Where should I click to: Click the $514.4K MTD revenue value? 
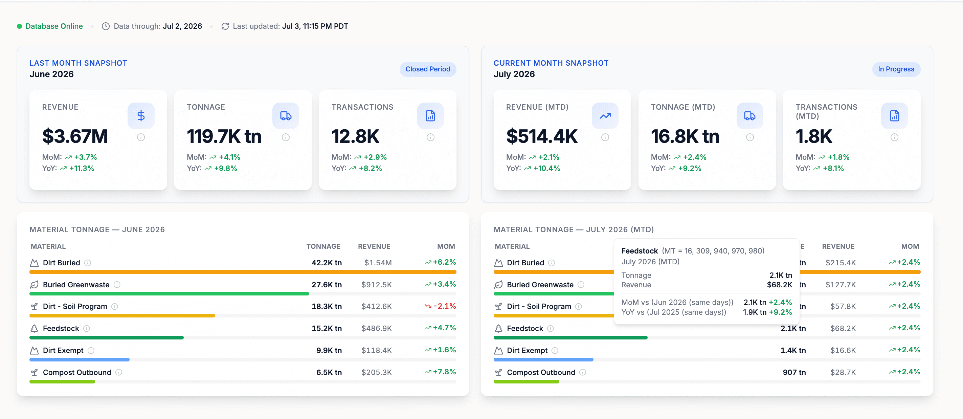[x=542, y=136]
